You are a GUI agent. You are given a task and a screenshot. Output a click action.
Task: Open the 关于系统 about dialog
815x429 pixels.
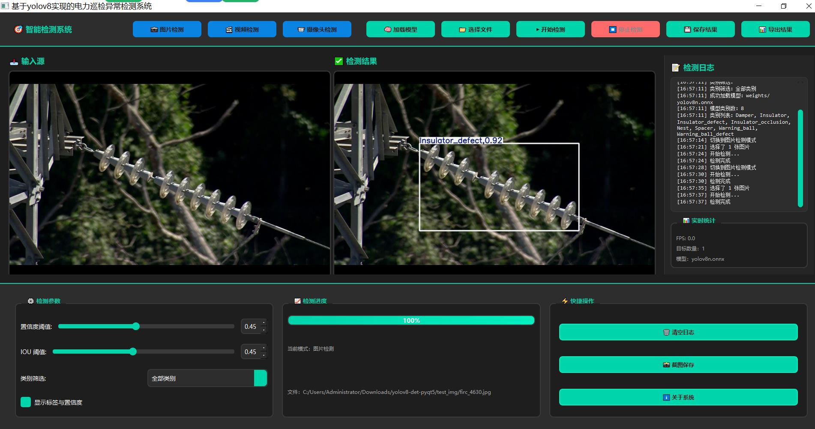(678, 397)
